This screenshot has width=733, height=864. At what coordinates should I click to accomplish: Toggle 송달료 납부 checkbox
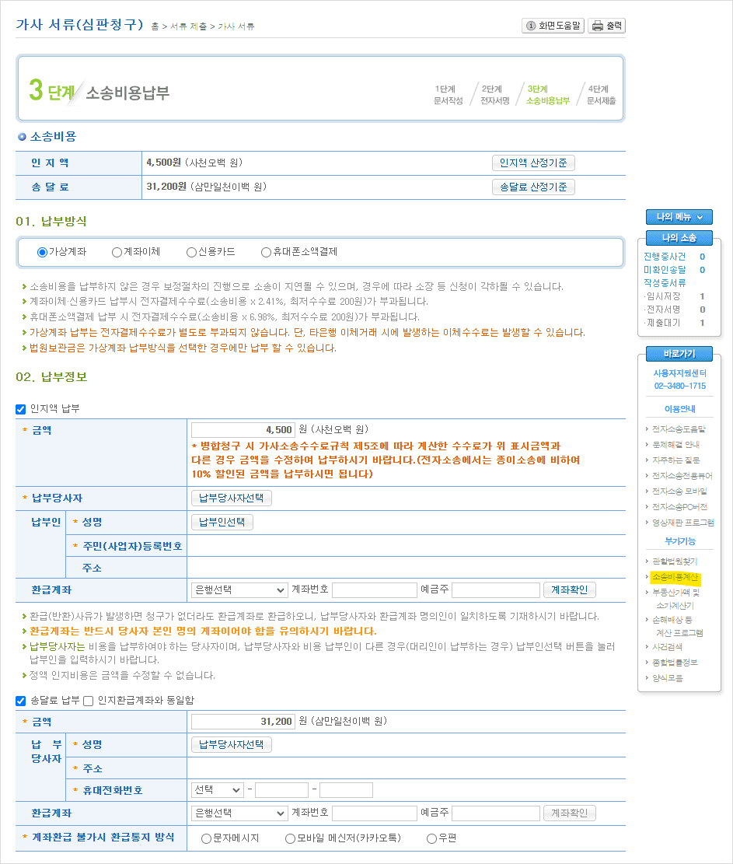pos(21,701)
